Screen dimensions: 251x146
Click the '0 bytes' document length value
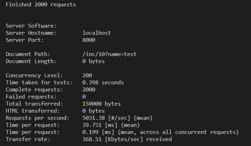point(93,61)
